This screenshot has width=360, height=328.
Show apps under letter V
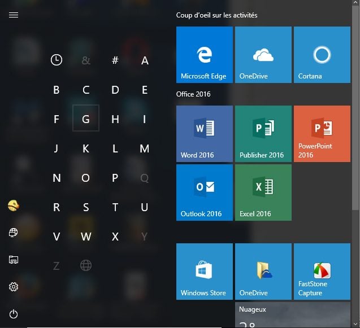(57, 236)
